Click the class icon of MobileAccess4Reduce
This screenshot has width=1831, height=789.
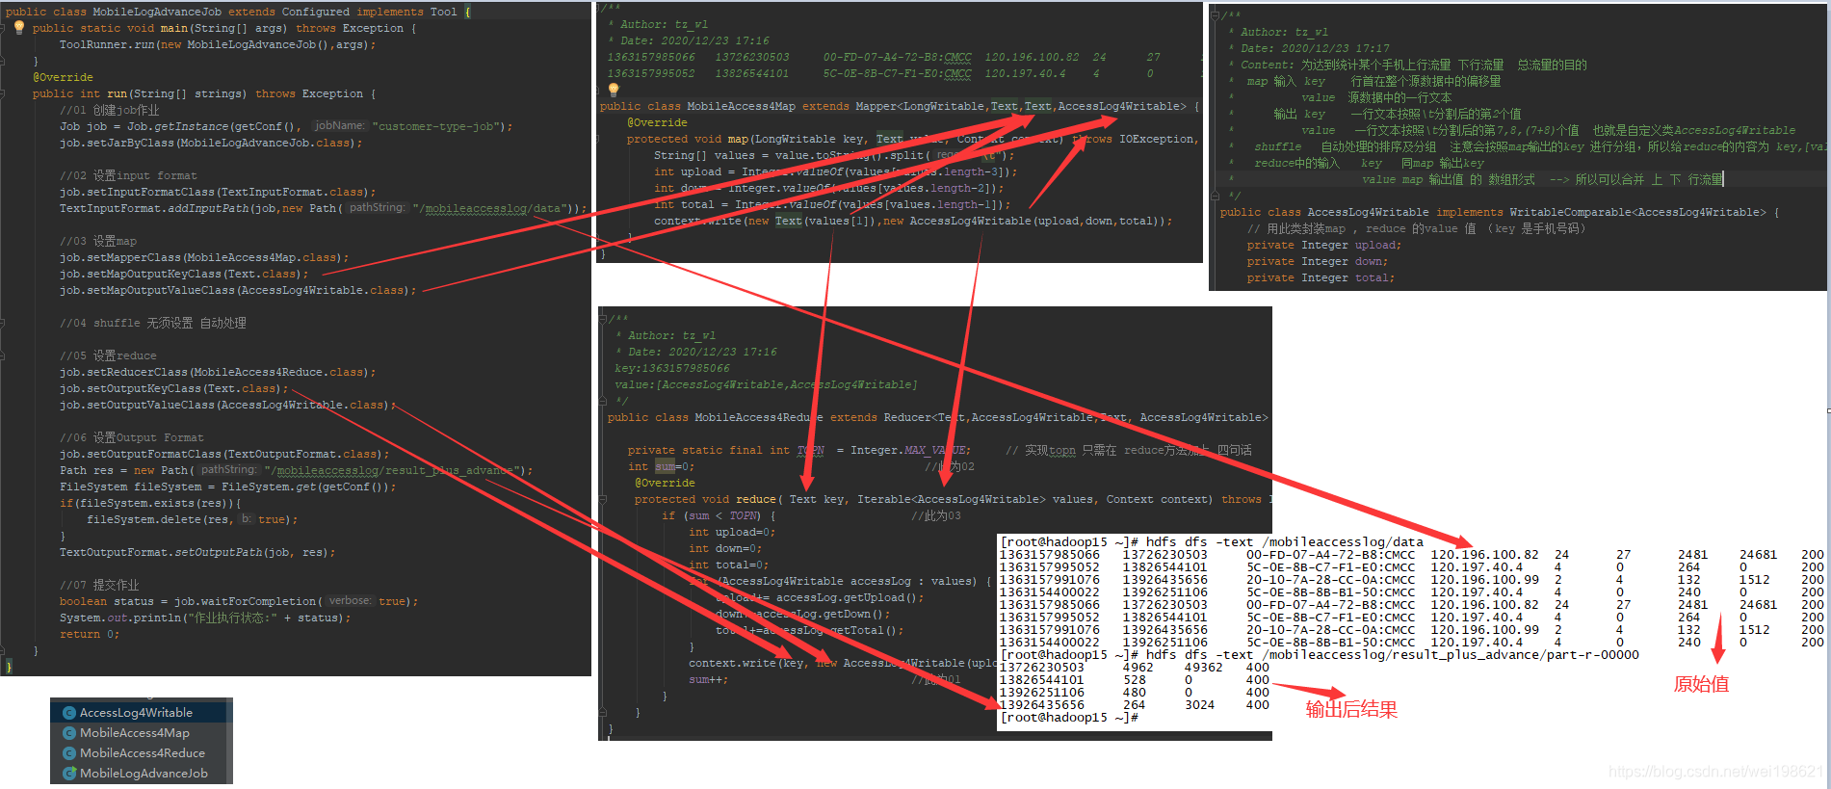click(69, 753)
